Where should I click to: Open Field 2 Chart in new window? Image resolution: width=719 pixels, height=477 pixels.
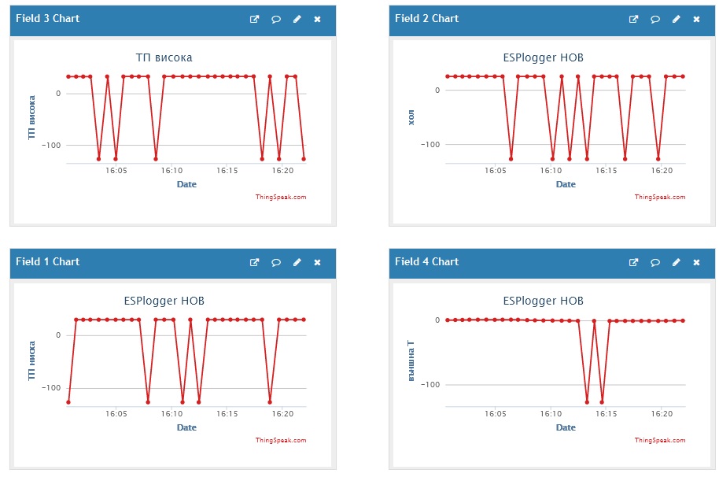633,20
